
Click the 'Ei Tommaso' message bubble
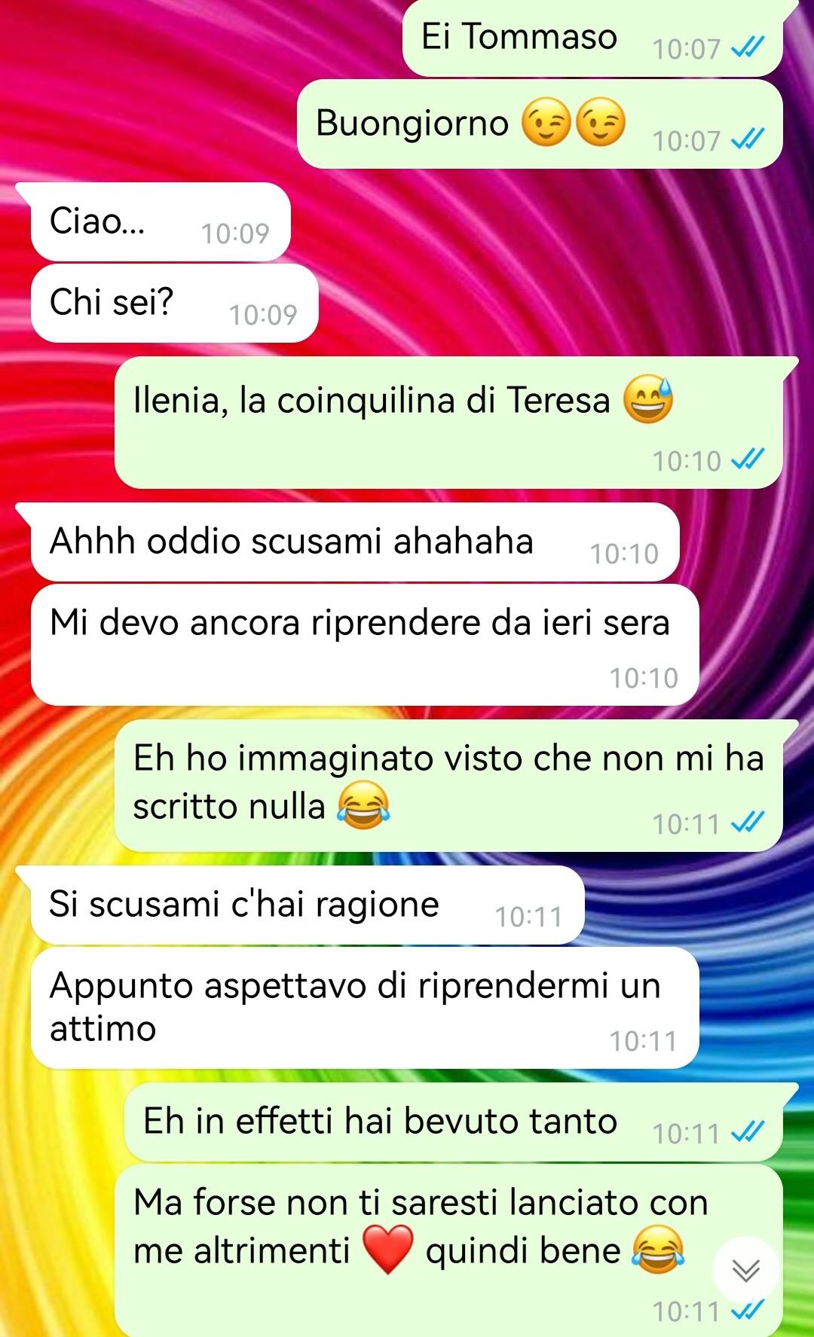point(592,38)
